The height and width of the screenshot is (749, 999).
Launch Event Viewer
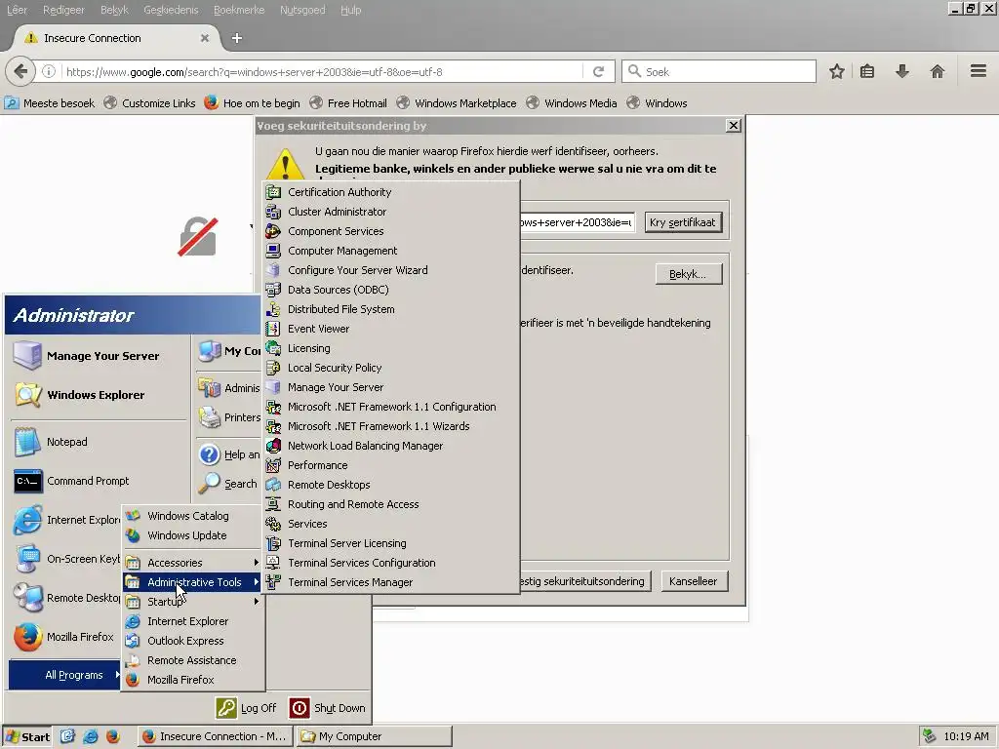(x=391, y=329)
